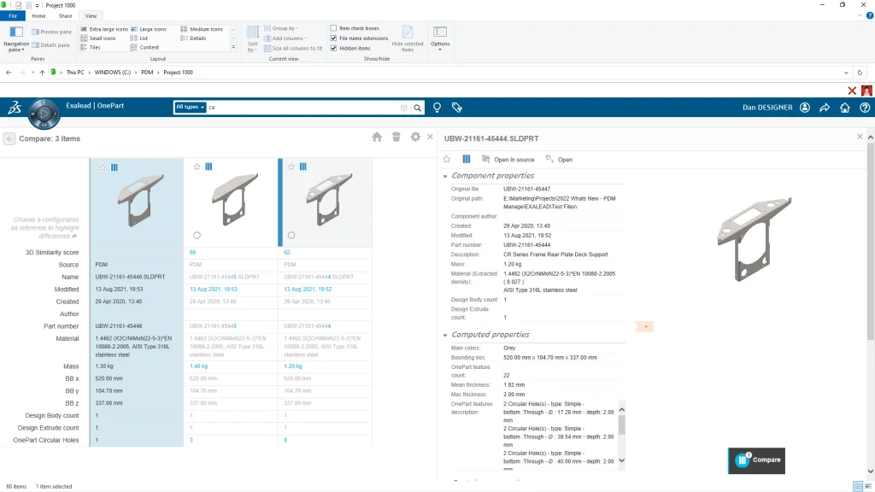Screen dimensions: 875x492
Task: Switch to the Share ribbon tab
Action: (65, 15)
